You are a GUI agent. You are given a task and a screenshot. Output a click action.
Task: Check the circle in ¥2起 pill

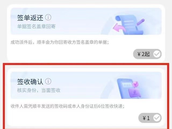point(157,54)
